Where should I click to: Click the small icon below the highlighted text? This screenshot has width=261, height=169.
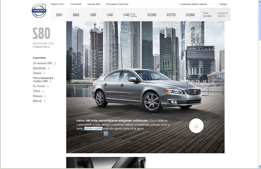[106, 134]
